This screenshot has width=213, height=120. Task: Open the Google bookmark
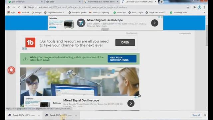pyautogui.click(x=37, y=13)
